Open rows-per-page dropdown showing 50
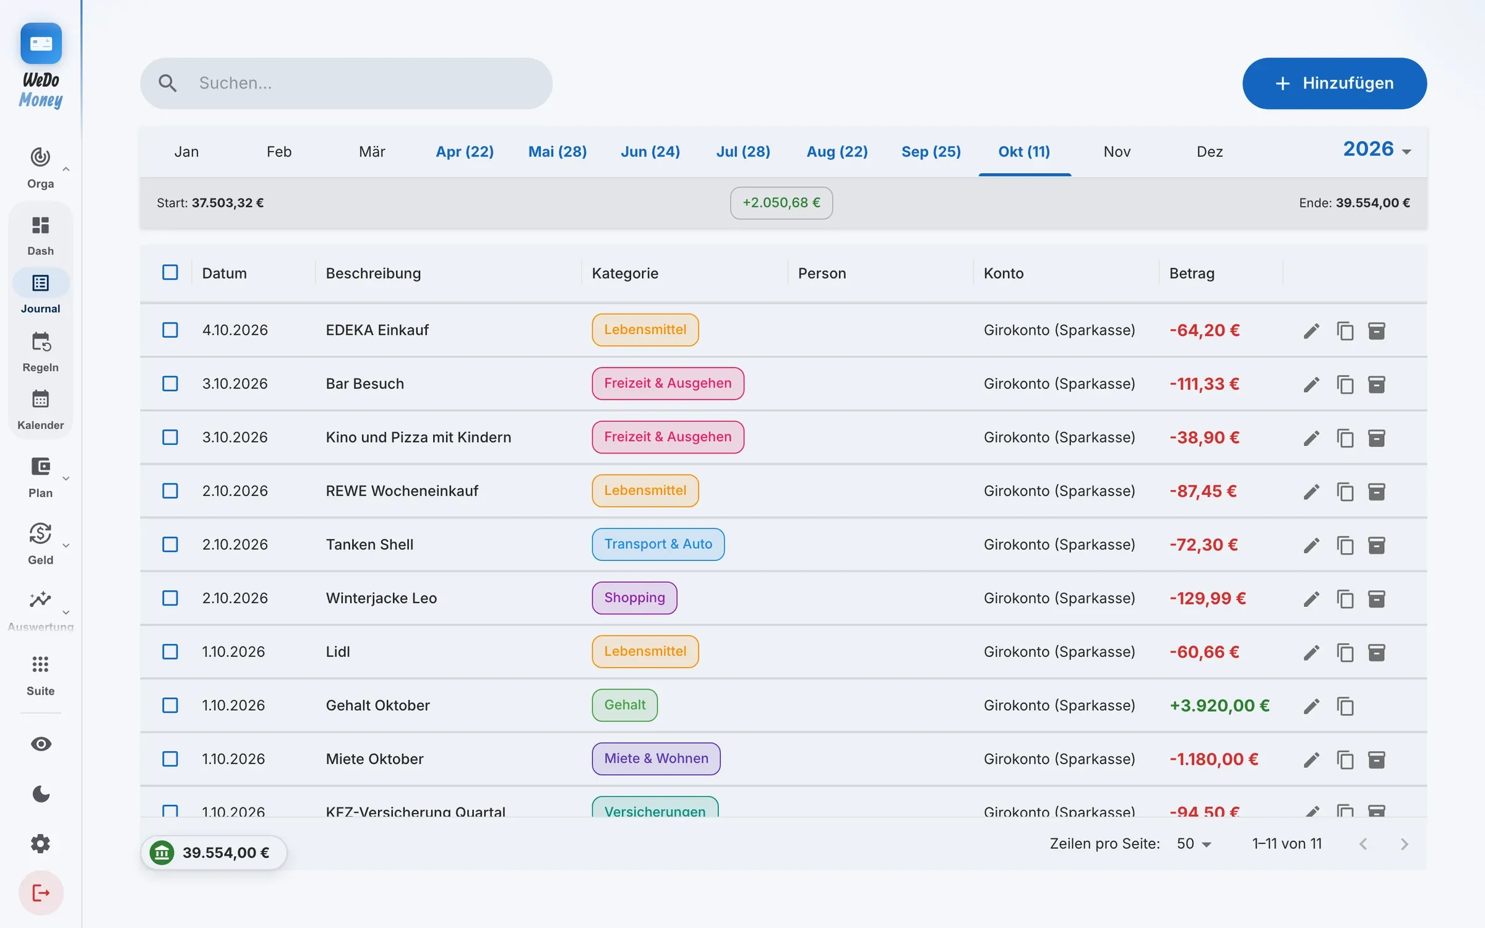The image size is (1485, 928). tap(1194, 844)
